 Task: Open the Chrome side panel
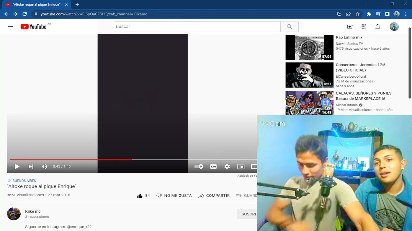[387, 14]
